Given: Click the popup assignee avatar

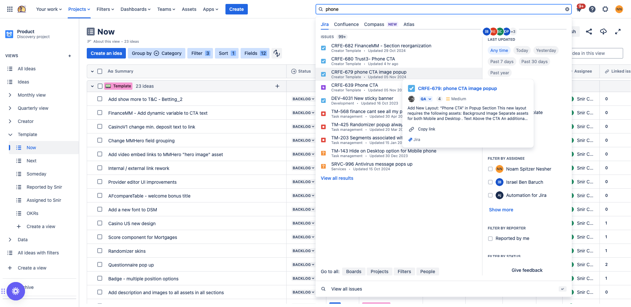Looking at the screenshot, I should pyautogui.click(x=411, y=99).
